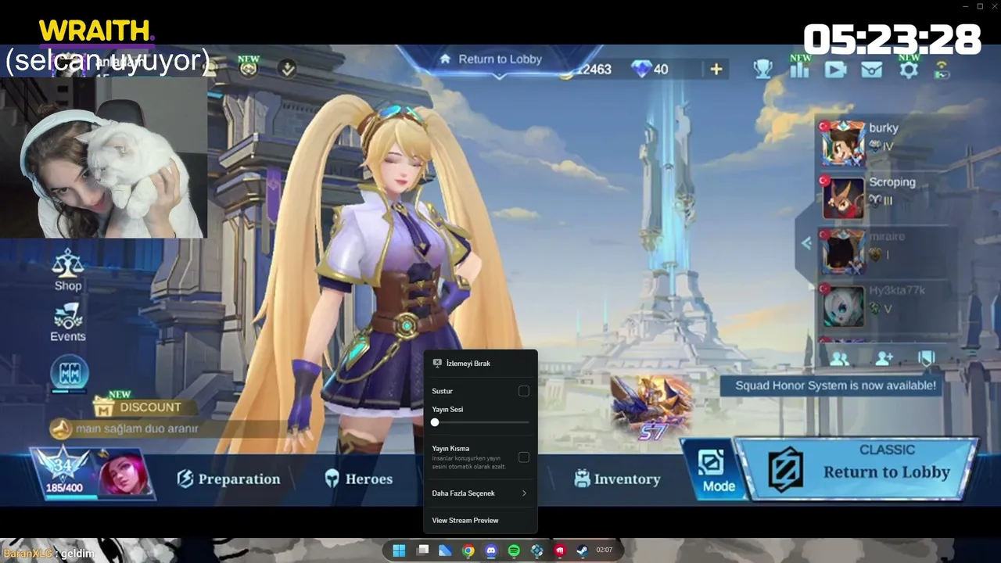Open Task View on the taskbar

[x=423, y=550]
